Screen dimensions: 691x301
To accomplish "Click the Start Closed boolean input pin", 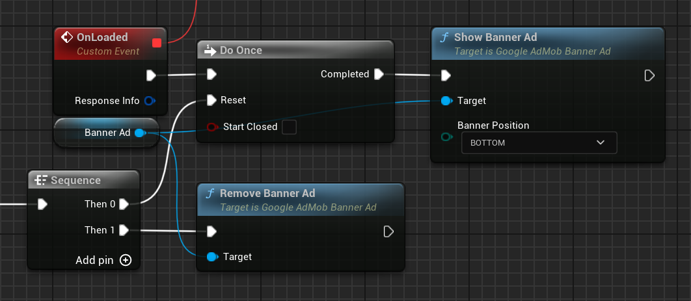I will coord(211,127).
